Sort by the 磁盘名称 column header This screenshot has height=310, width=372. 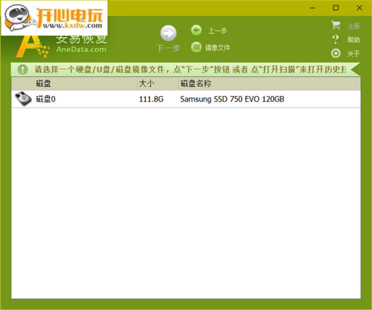point(269,84)
